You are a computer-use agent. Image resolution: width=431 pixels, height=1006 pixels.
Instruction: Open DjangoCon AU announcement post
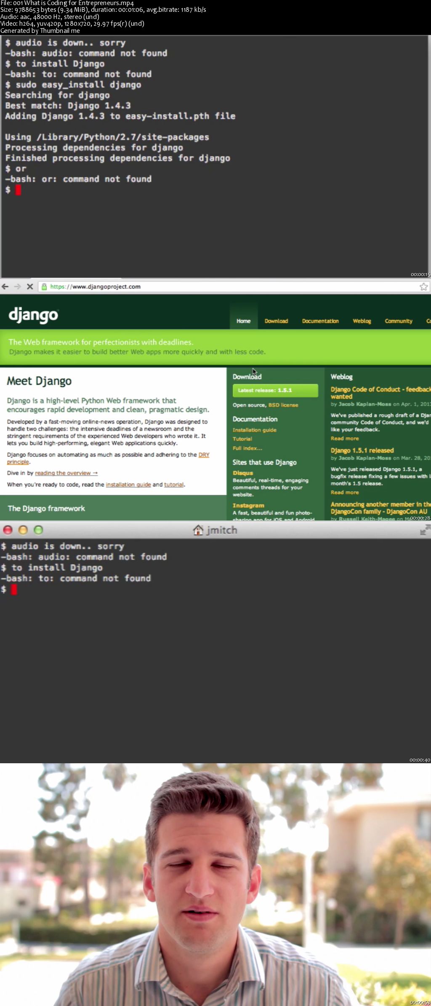(380, 508)
